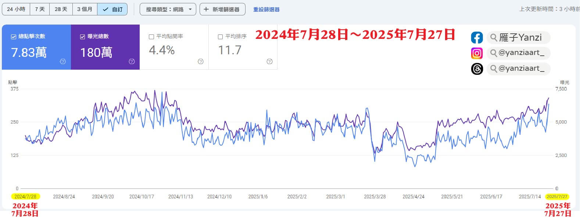Click the 雁子Yanzi search field
The height and width of the screenshot is (220, 580).
point(519,37)
